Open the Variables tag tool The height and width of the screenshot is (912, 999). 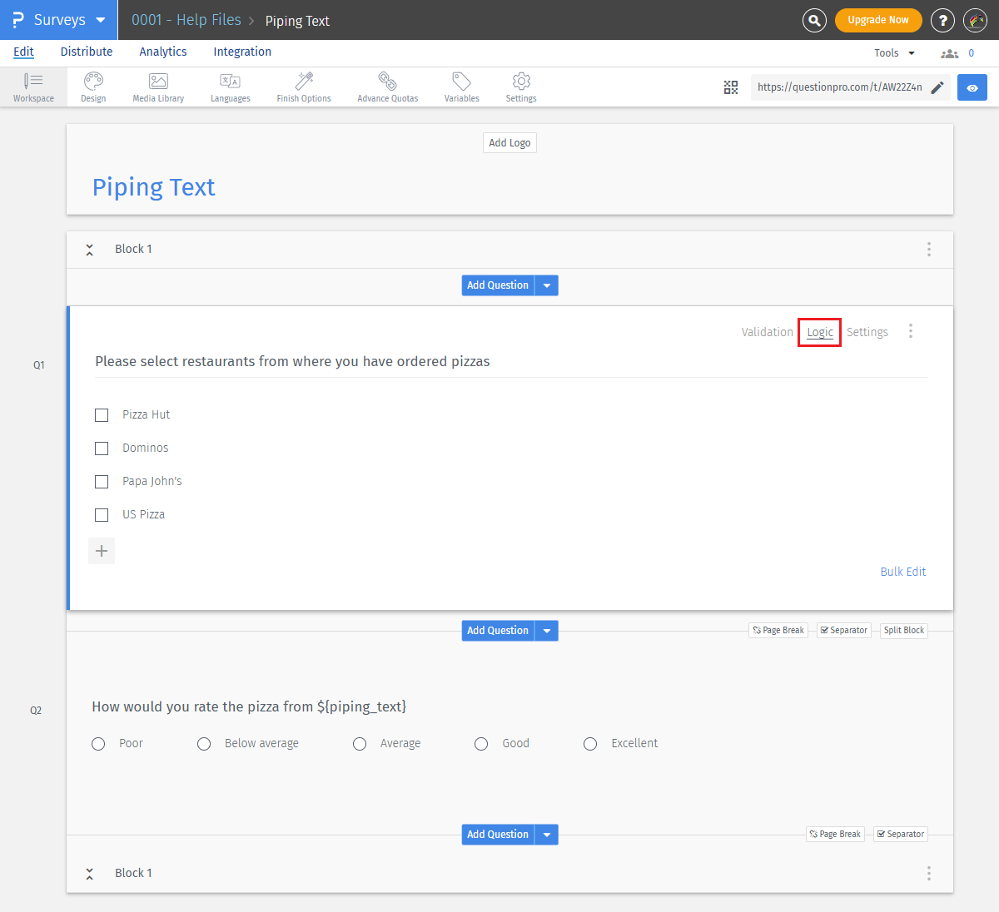point(461,87)
